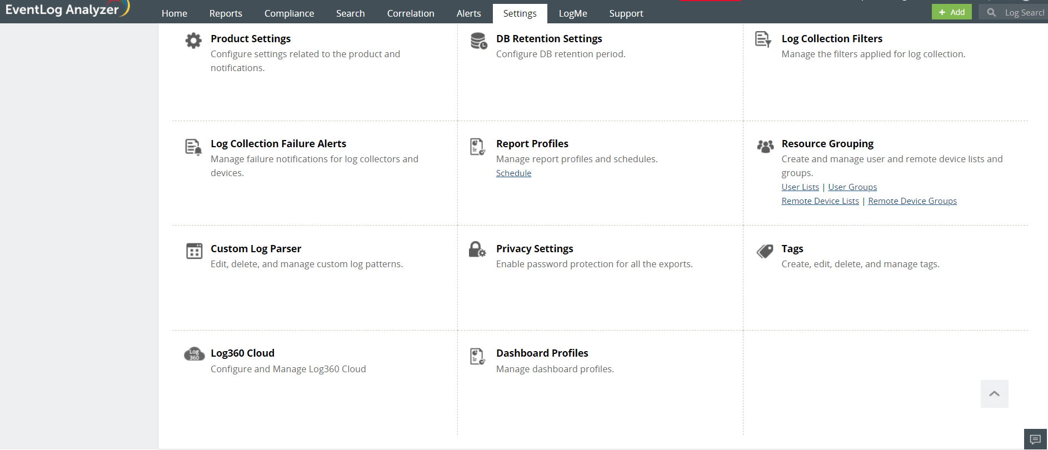The width and height of the screenshot is (1048, 450).
Task: Go to the Alerts tab
Action: 468,13
